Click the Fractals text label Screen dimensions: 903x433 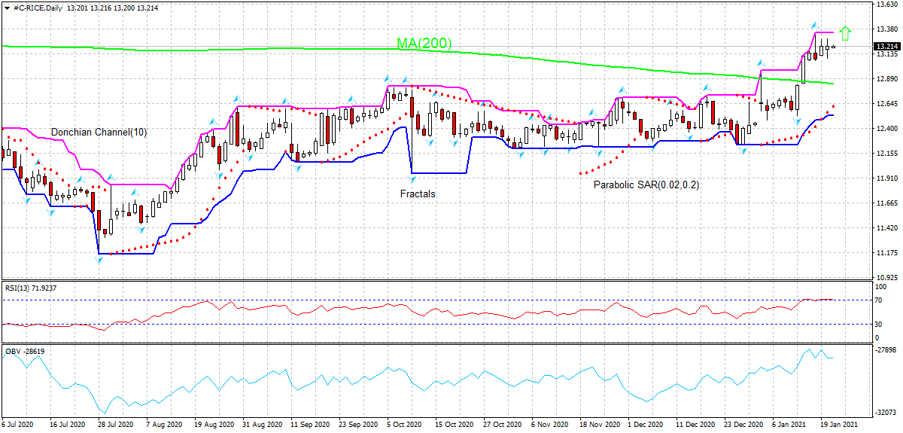click(417, 194)
